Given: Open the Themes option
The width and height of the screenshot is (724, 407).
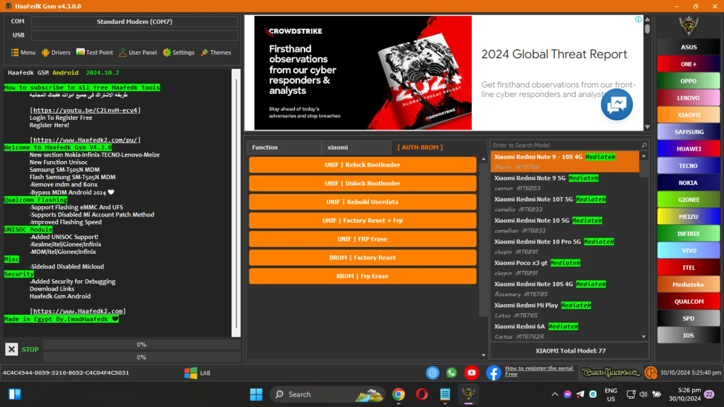Looking at the screenshot, I should [x=216, y=53].
